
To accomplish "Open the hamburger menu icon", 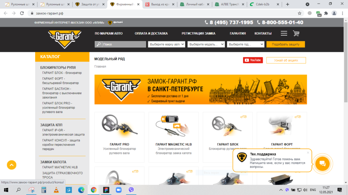I will (284, 34).
